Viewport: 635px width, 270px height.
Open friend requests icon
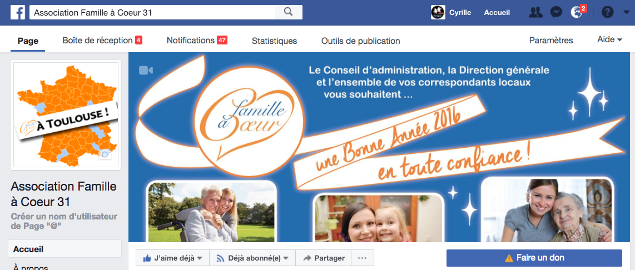pos(536,13)
